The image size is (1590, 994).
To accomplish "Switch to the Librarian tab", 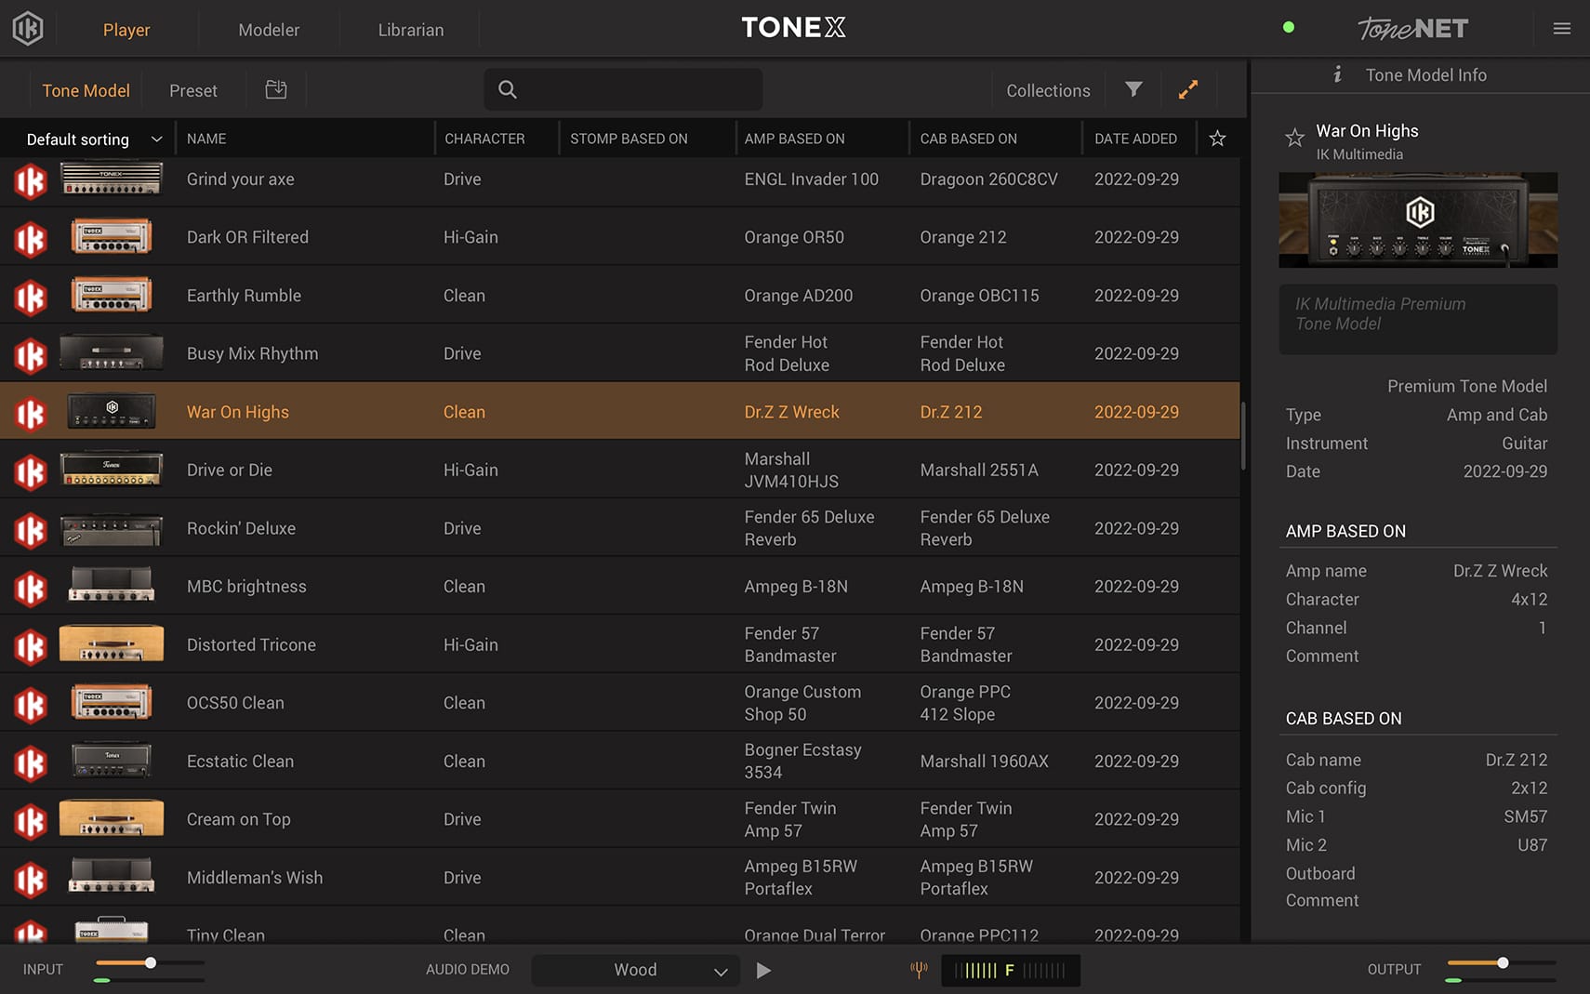I will point(411,30).
